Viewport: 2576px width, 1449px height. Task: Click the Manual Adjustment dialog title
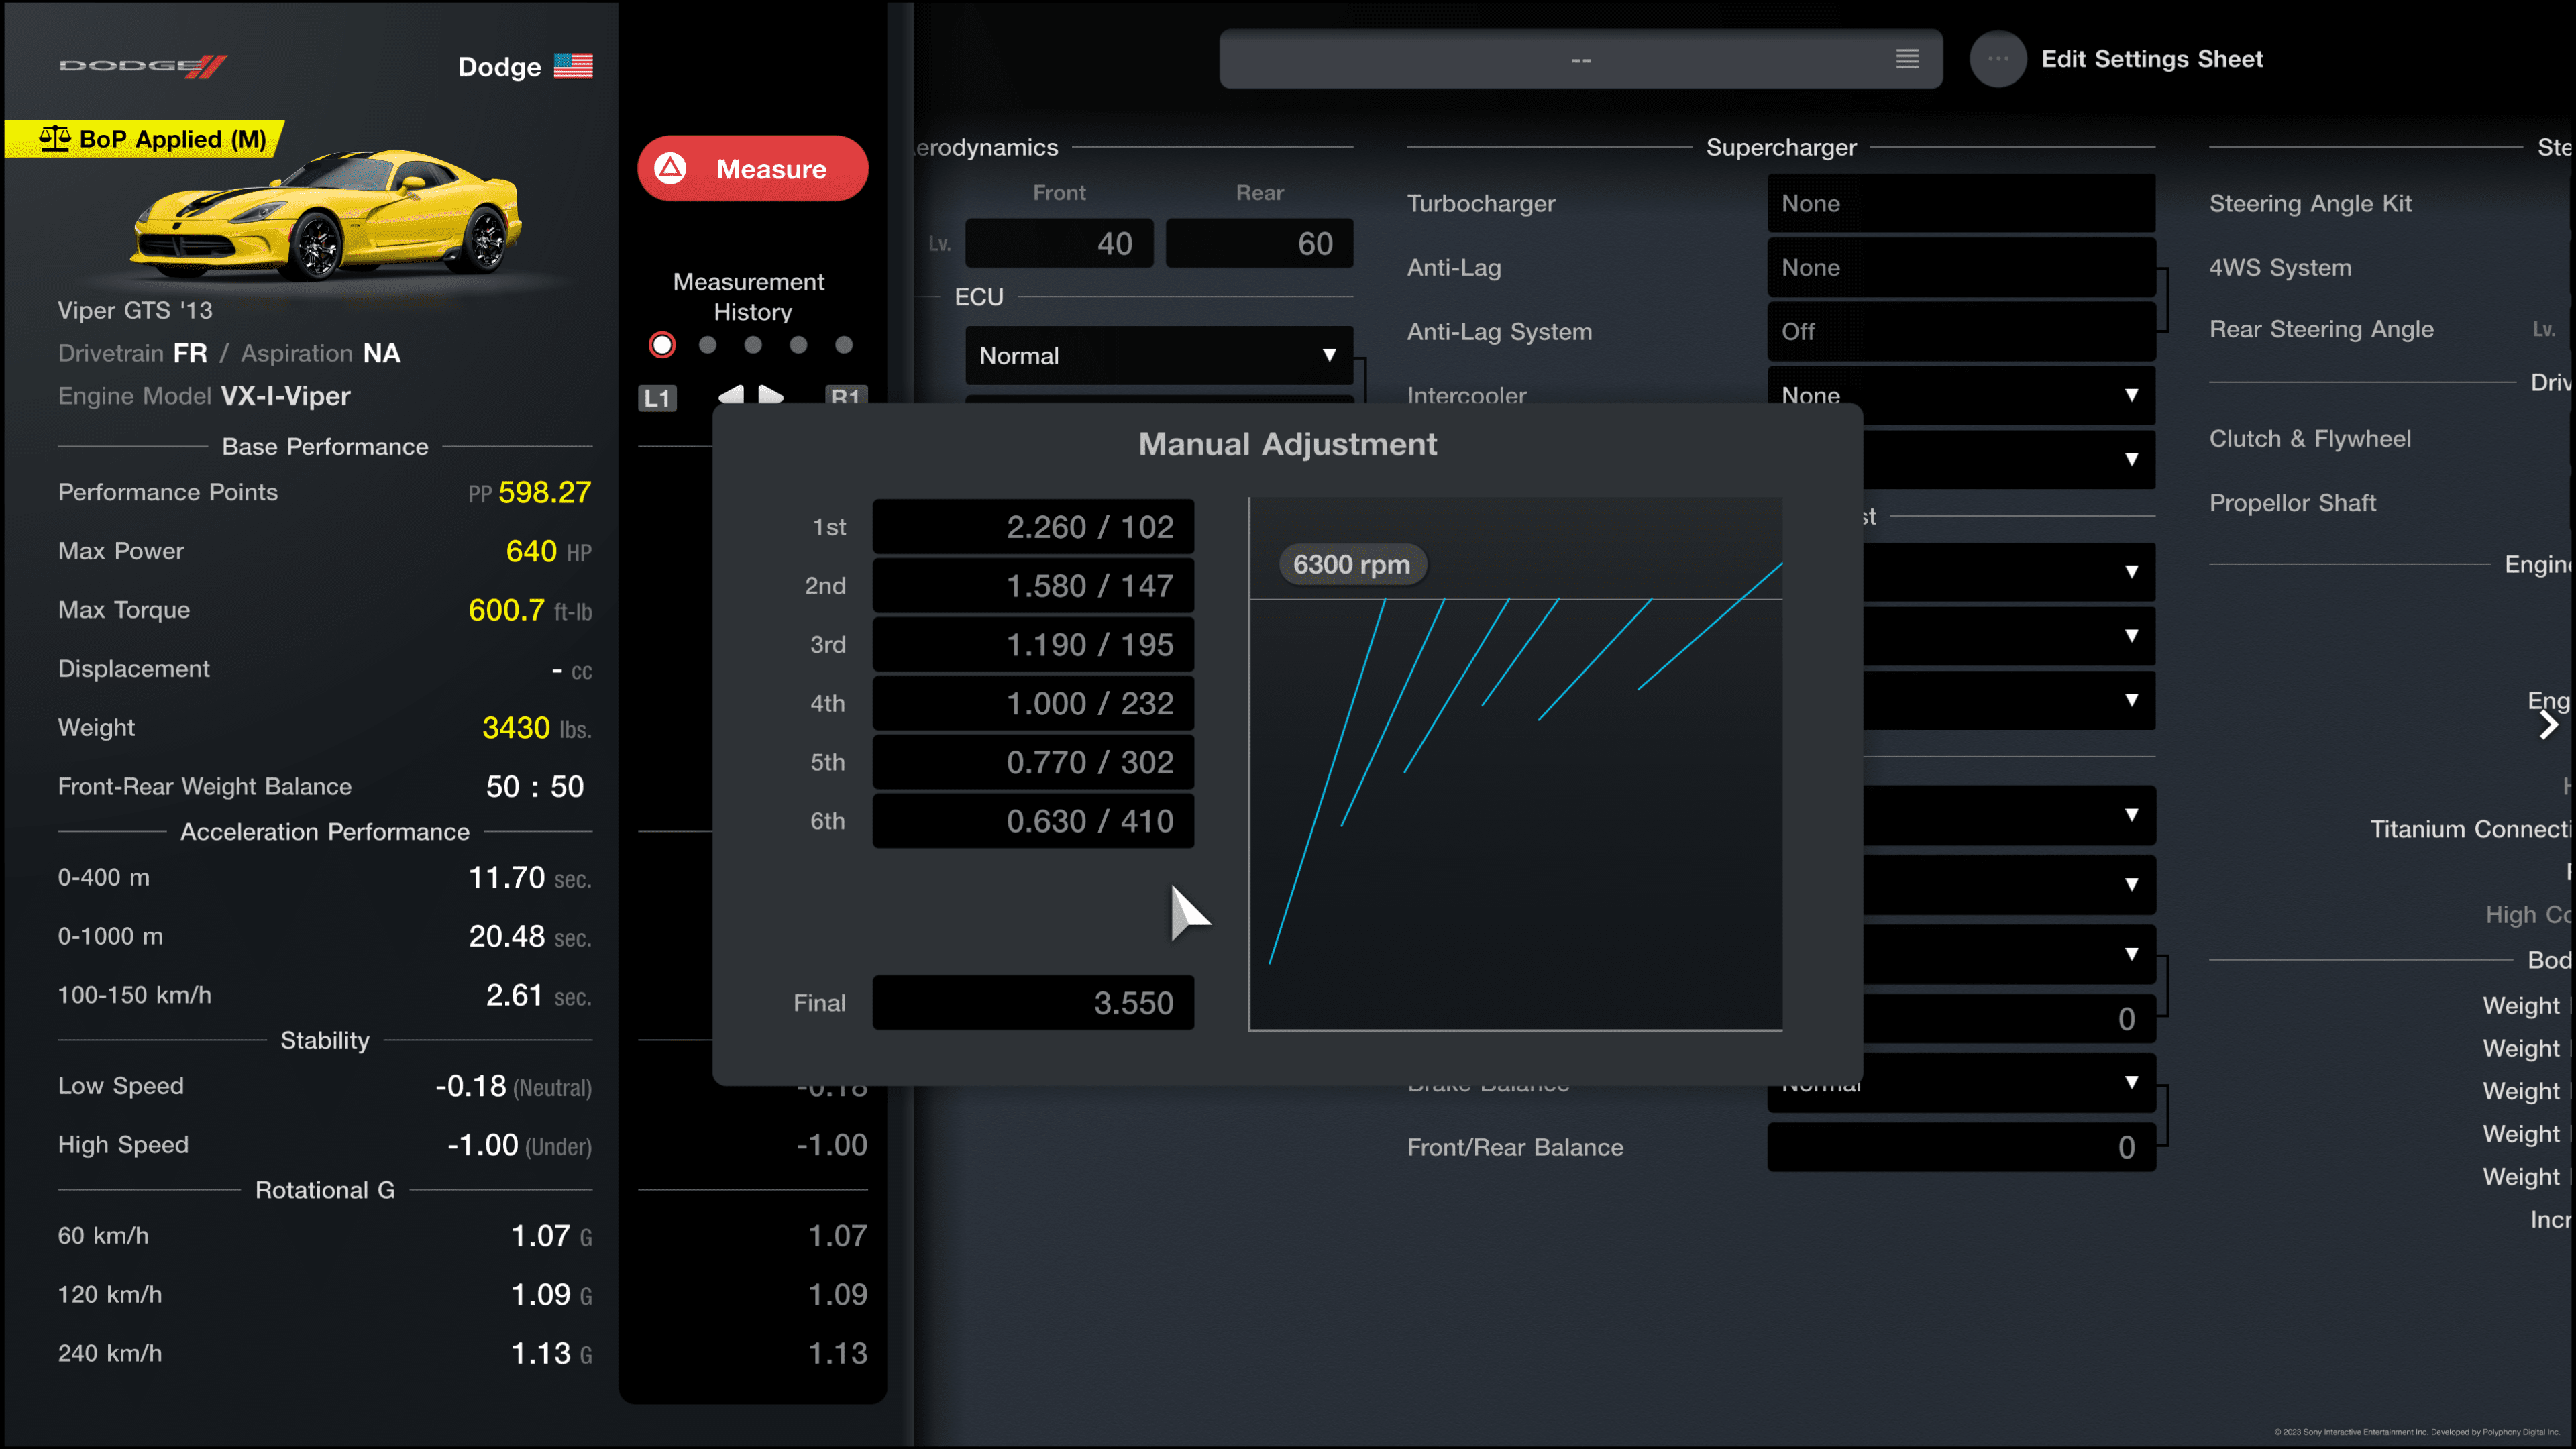tap(1287, 444)
